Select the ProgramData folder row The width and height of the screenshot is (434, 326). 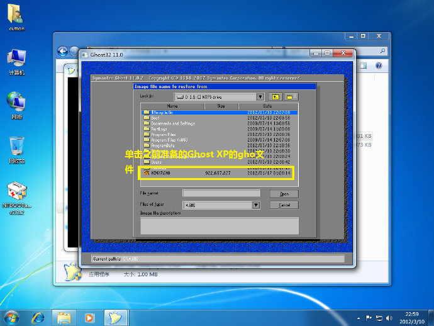pos(220,145)
